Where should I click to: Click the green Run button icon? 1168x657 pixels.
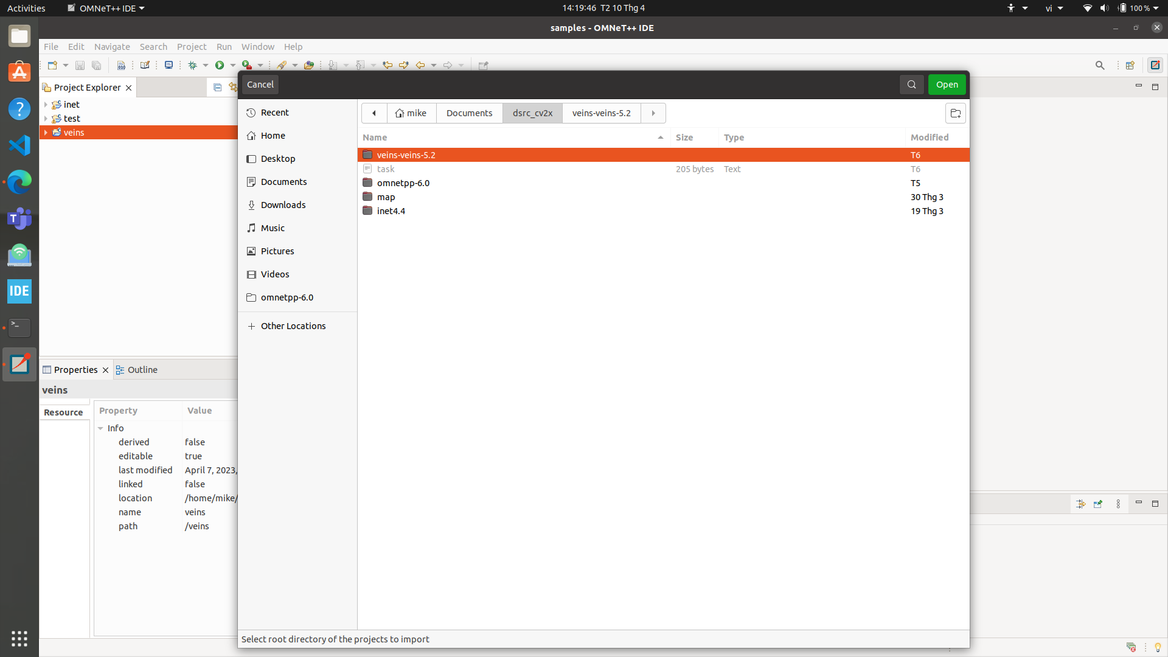[220, 65]
